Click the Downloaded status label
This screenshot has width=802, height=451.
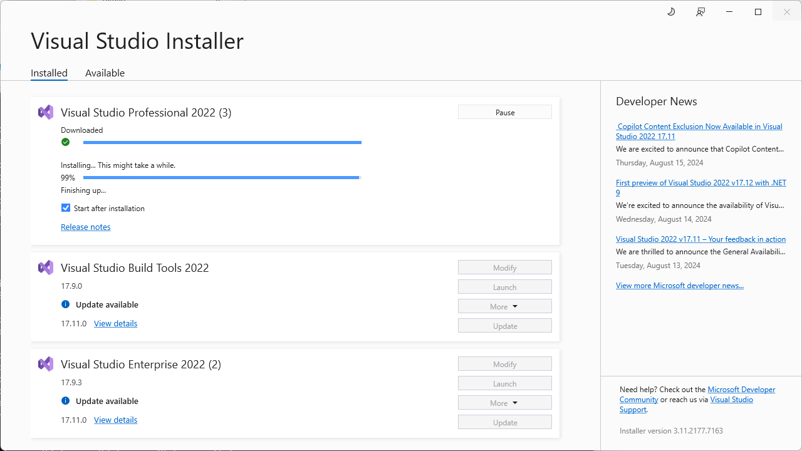click(x=81, y=130)
